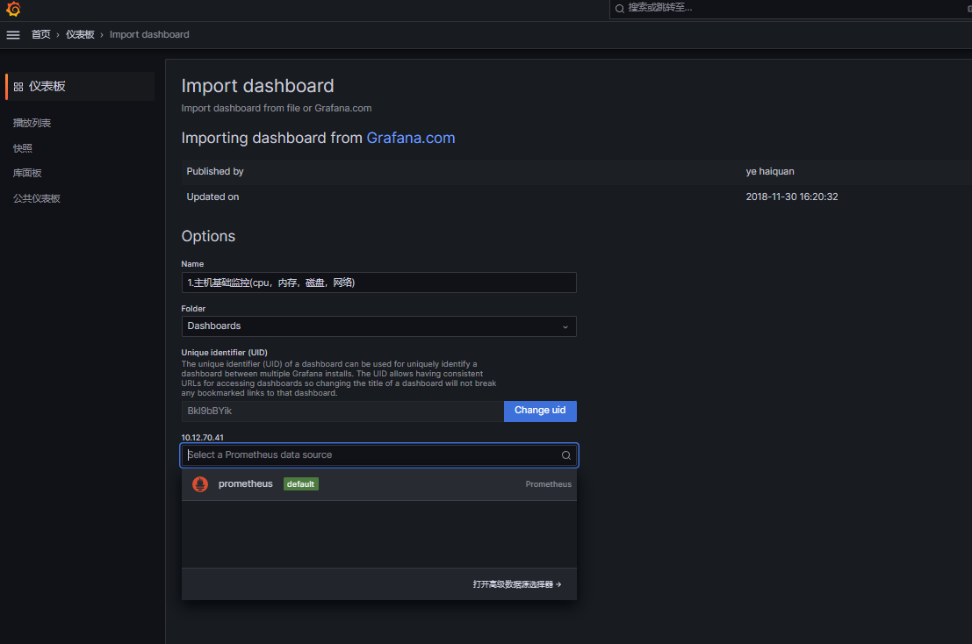Click the search magnifier icon in top bar
This screenshot has width=972, height=644.
(x=619, y=8)
